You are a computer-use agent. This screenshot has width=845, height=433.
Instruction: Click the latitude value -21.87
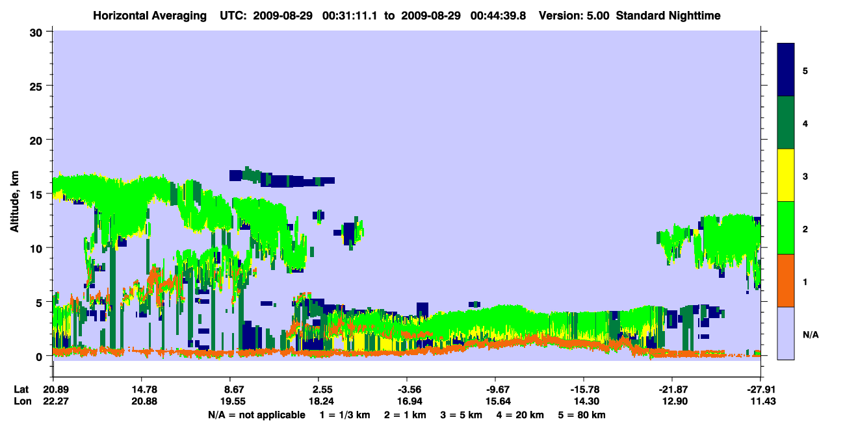(673, 390)
